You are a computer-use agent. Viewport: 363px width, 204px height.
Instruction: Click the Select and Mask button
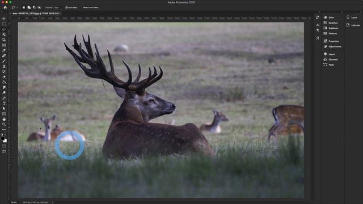tap(91, 7)
